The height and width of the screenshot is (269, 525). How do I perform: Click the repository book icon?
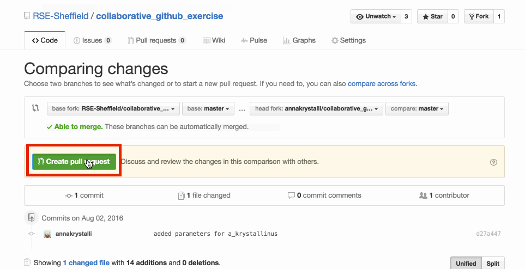point(27,16)
